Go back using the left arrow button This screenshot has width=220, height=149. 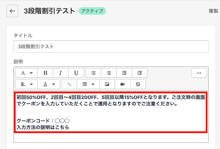tap(12, 11)
